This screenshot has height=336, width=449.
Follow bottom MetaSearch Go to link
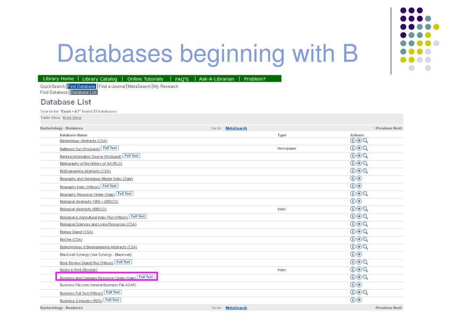(236, 308)
